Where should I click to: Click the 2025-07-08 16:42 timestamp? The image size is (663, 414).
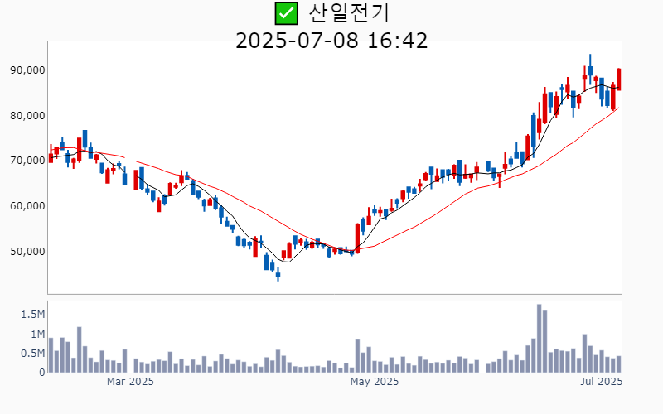[x=331, y=41]
